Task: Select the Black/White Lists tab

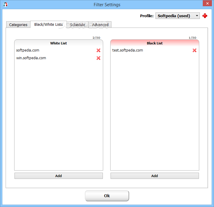Action: click(48, 24)
